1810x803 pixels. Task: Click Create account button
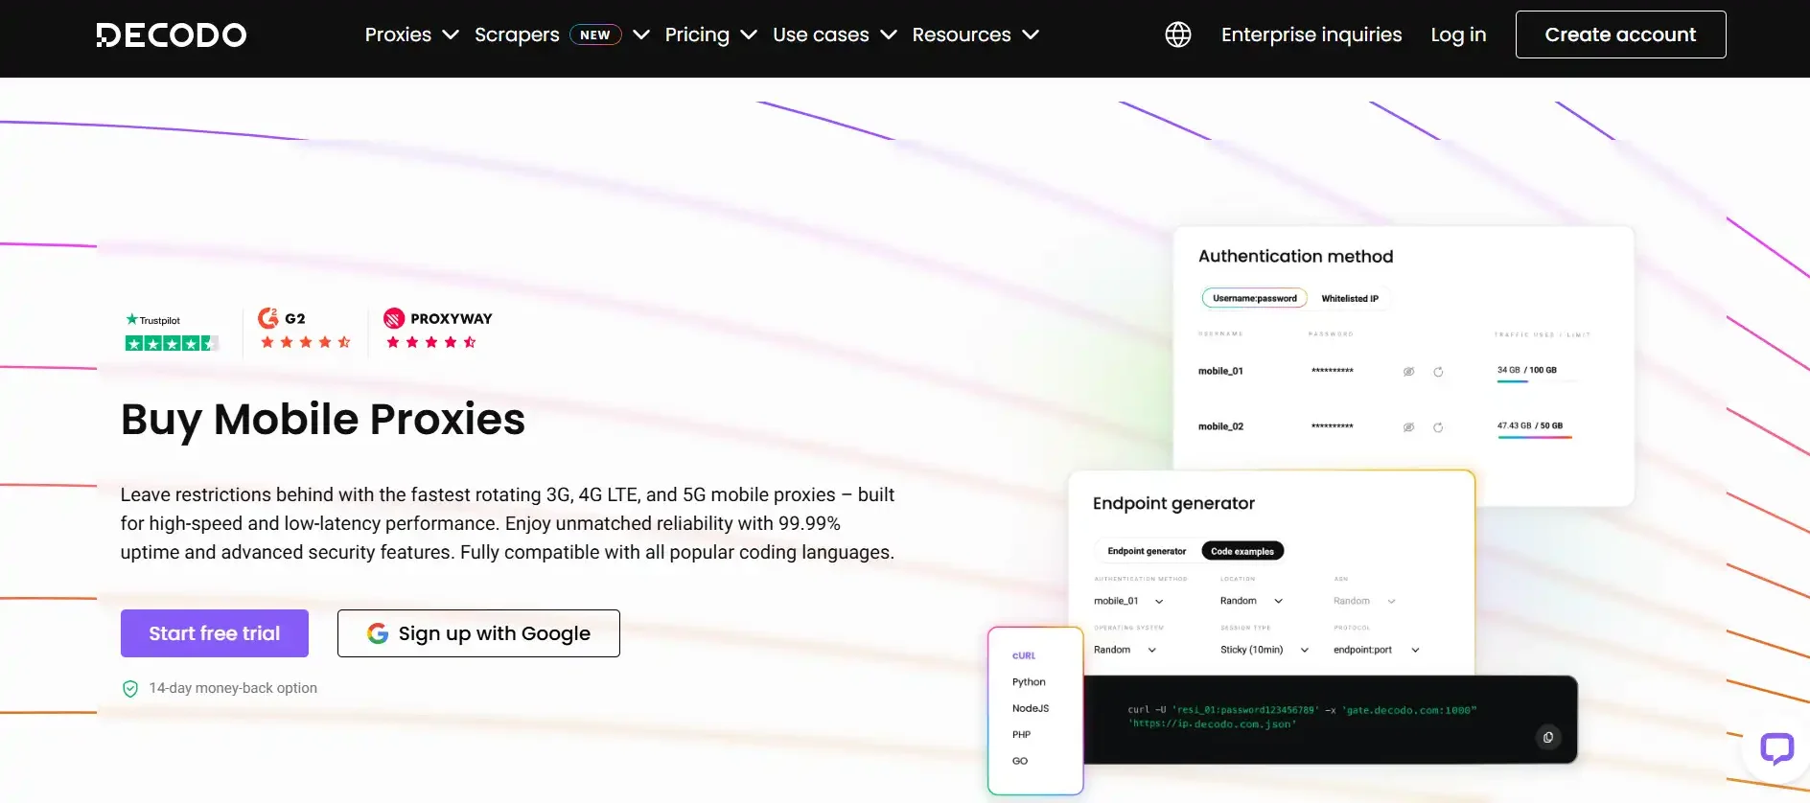[1620, 34]
